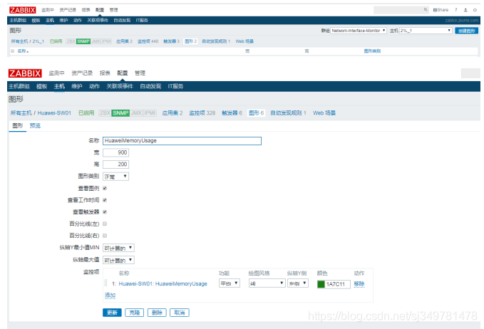Click the logout power icon
The image size is (484, 329).
(x=475, y=10)
